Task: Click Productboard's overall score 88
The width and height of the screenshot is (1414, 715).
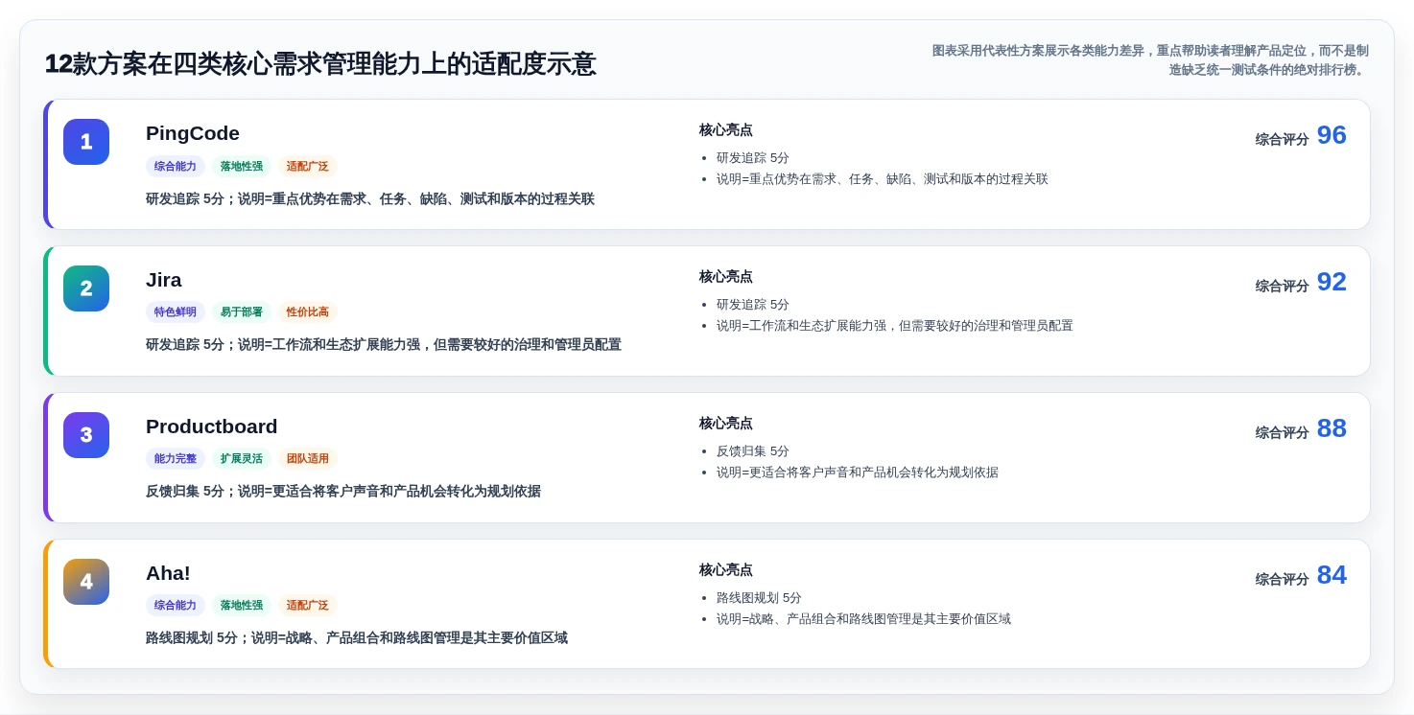Action: tap(1332, 428)
